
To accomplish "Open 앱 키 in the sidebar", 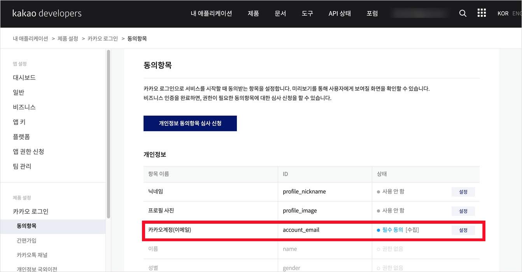I will coord(19,122).
